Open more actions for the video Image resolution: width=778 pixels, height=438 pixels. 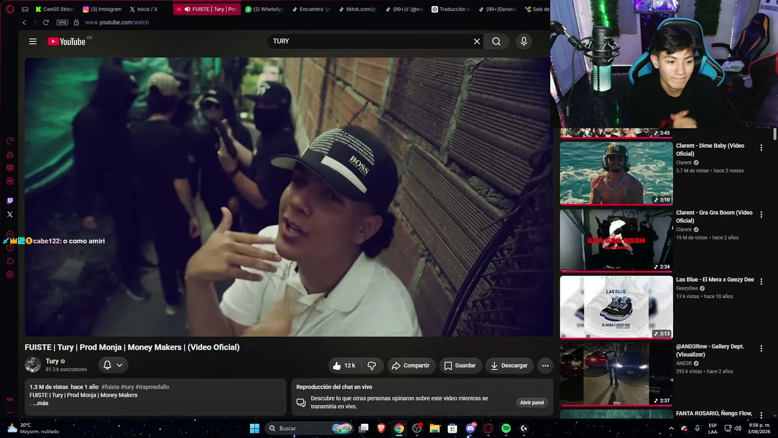(545, 366)
